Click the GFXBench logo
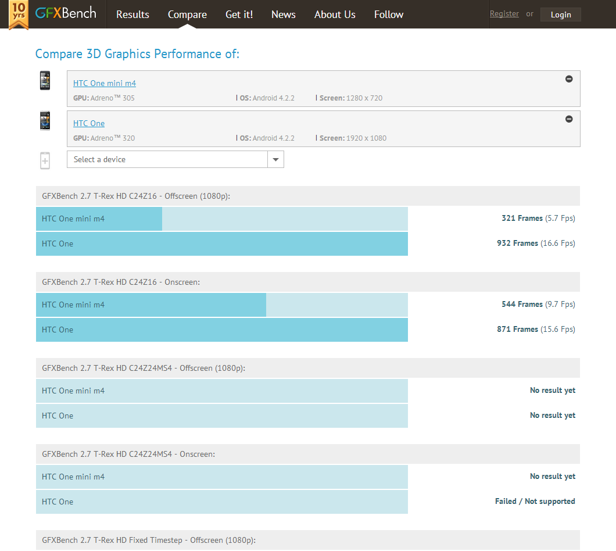Image resolution: width=616 pixels, height=551 pixels. point(66,13)
